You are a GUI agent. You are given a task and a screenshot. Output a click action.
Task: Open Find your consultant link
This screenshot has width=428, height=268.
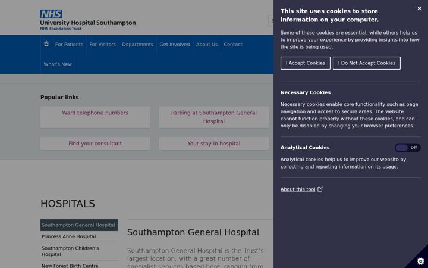tap(95, 144)
